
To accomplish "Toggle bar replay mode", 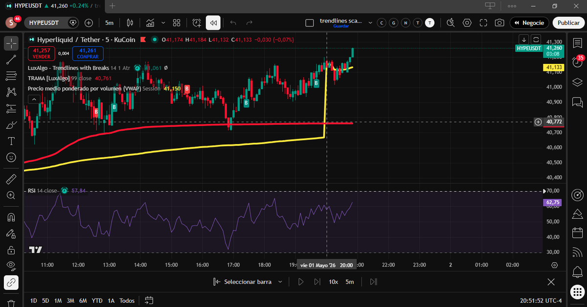I will coord(213,22).
